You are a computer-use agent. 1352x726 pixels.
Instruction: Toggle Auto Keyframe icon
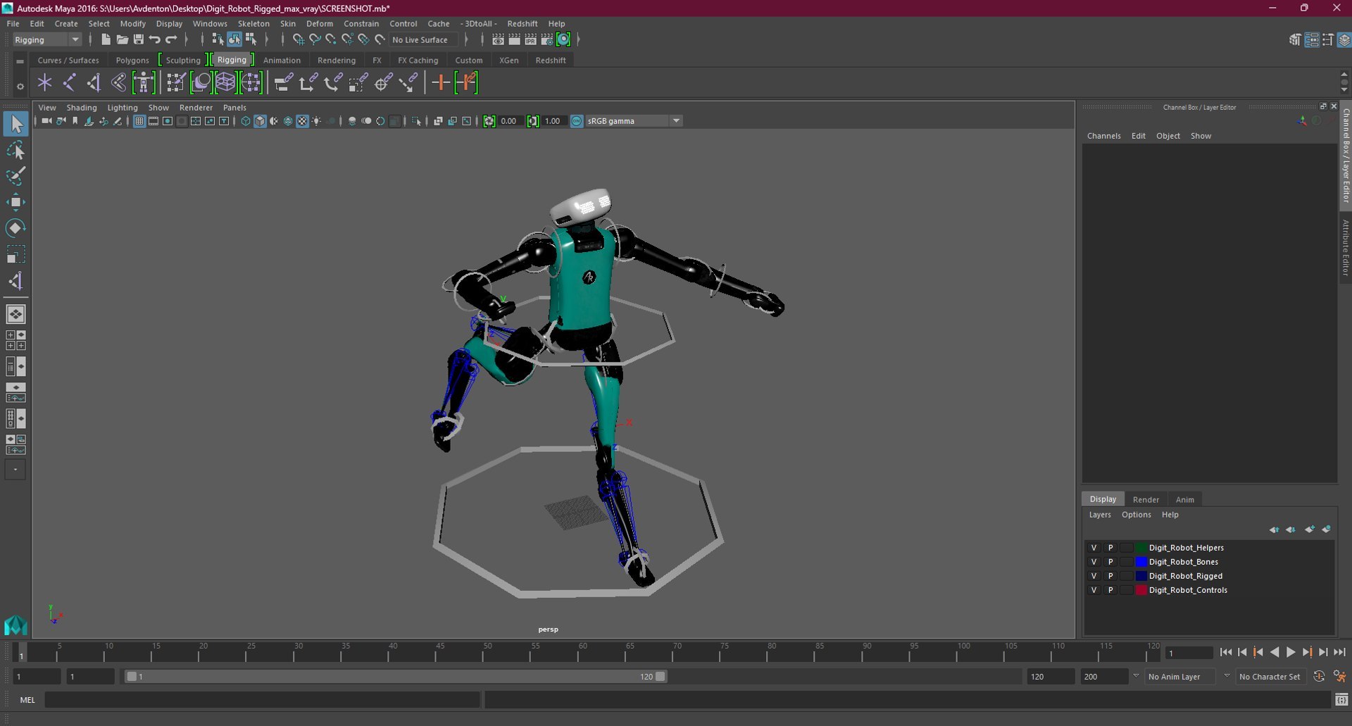tap(1319, 677)
